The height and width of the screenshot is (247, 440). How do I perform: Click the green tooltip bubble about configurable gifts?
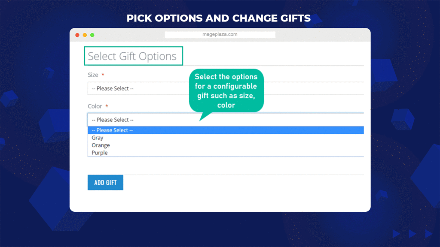tap(226, 90)
